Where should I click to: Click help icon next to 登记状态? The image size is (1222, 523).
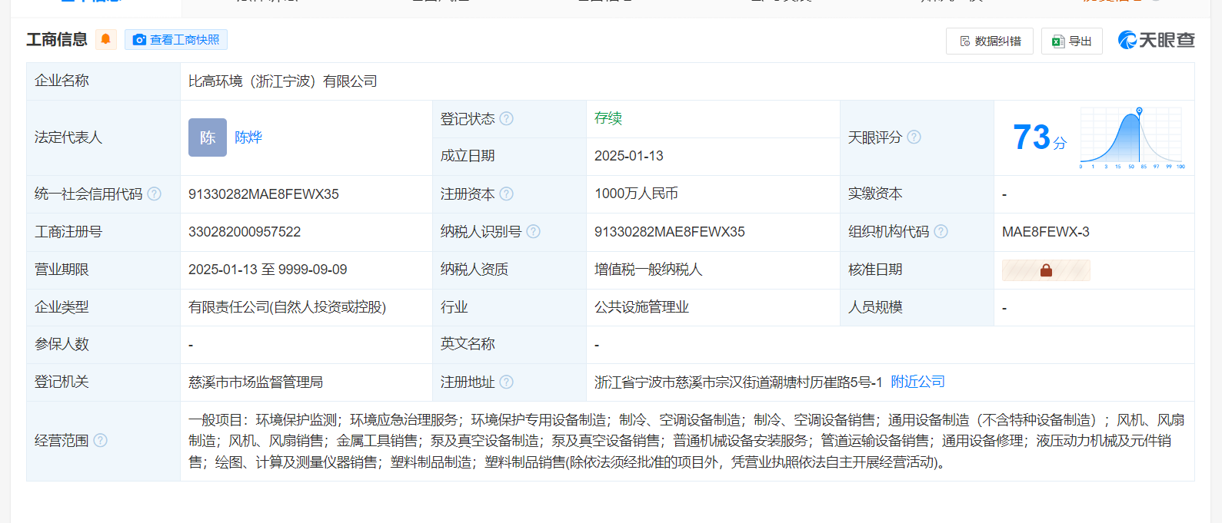(x=506, y=118)
